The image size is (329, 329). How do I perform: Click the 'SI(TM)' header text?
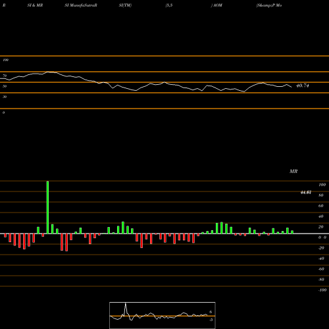point(125,5)
